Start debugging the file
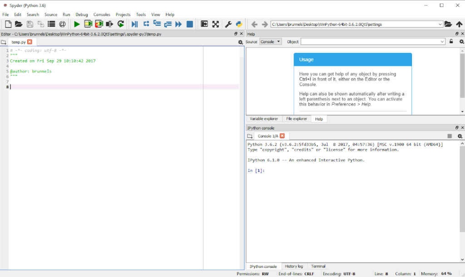Viewport: 465px width, 277px height. tap(134, 24)
